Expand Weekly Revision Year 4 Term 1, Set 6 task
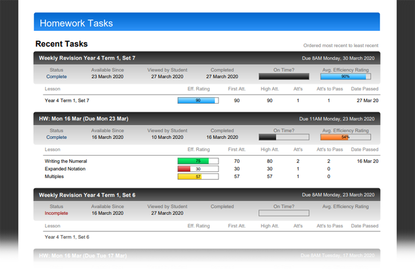The height and width of the screenshot is (270, 415). coord(87,195)
